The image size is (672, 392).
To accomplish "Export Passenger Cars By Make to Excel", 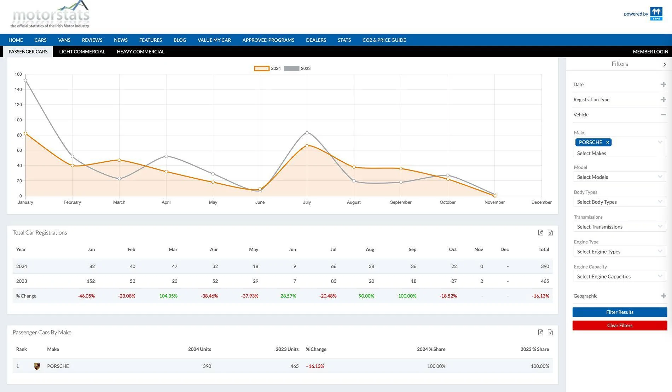I will click(550, 332).
